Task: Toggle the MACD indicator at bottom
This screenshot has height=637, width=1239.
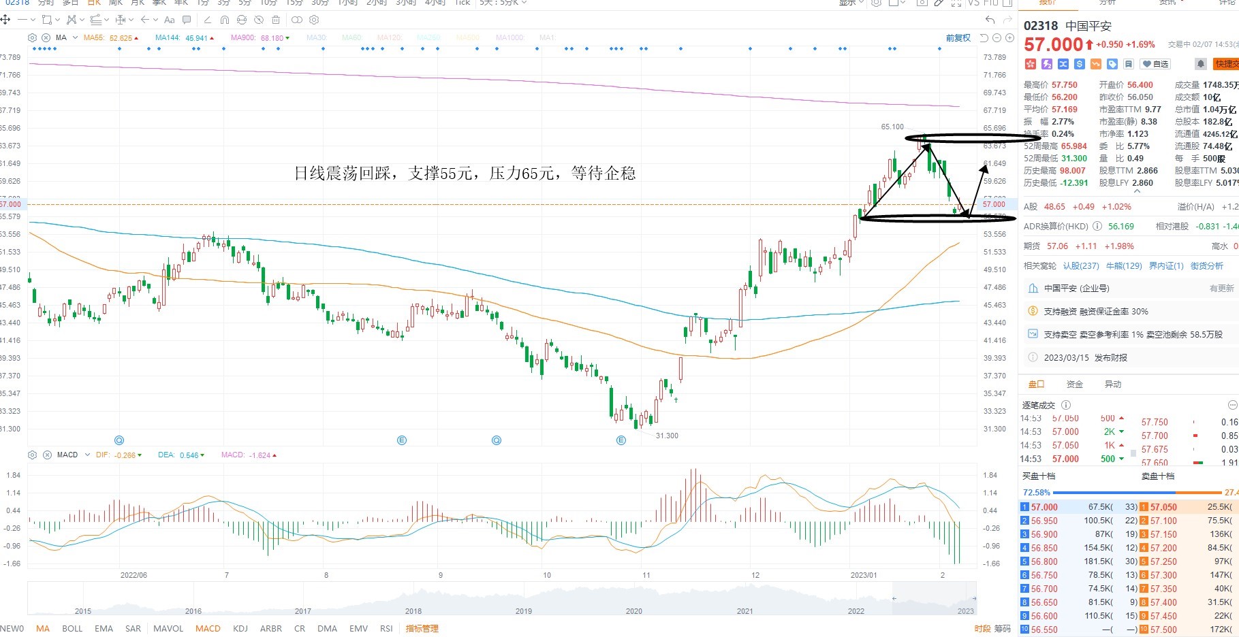Action: pos(208,628)
